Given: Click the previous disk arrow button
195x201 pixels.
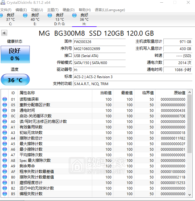Looking at the screenshot, I should (x=4, y=33).
